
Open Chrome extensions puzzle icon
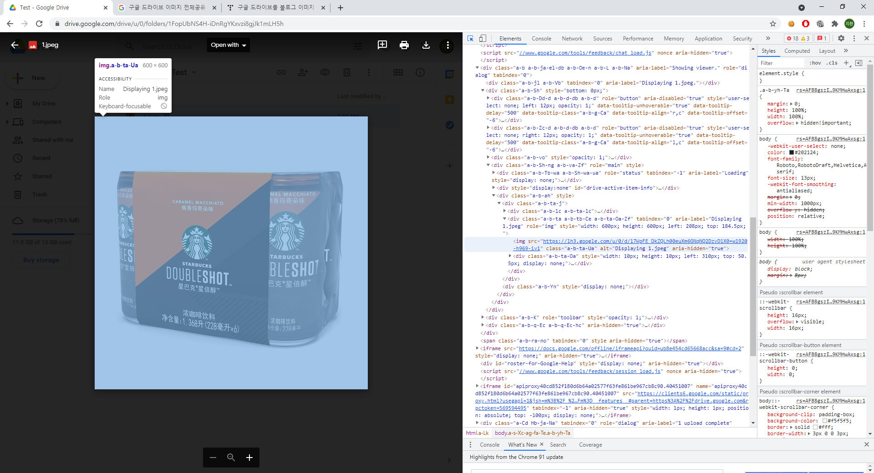[835, 24]
